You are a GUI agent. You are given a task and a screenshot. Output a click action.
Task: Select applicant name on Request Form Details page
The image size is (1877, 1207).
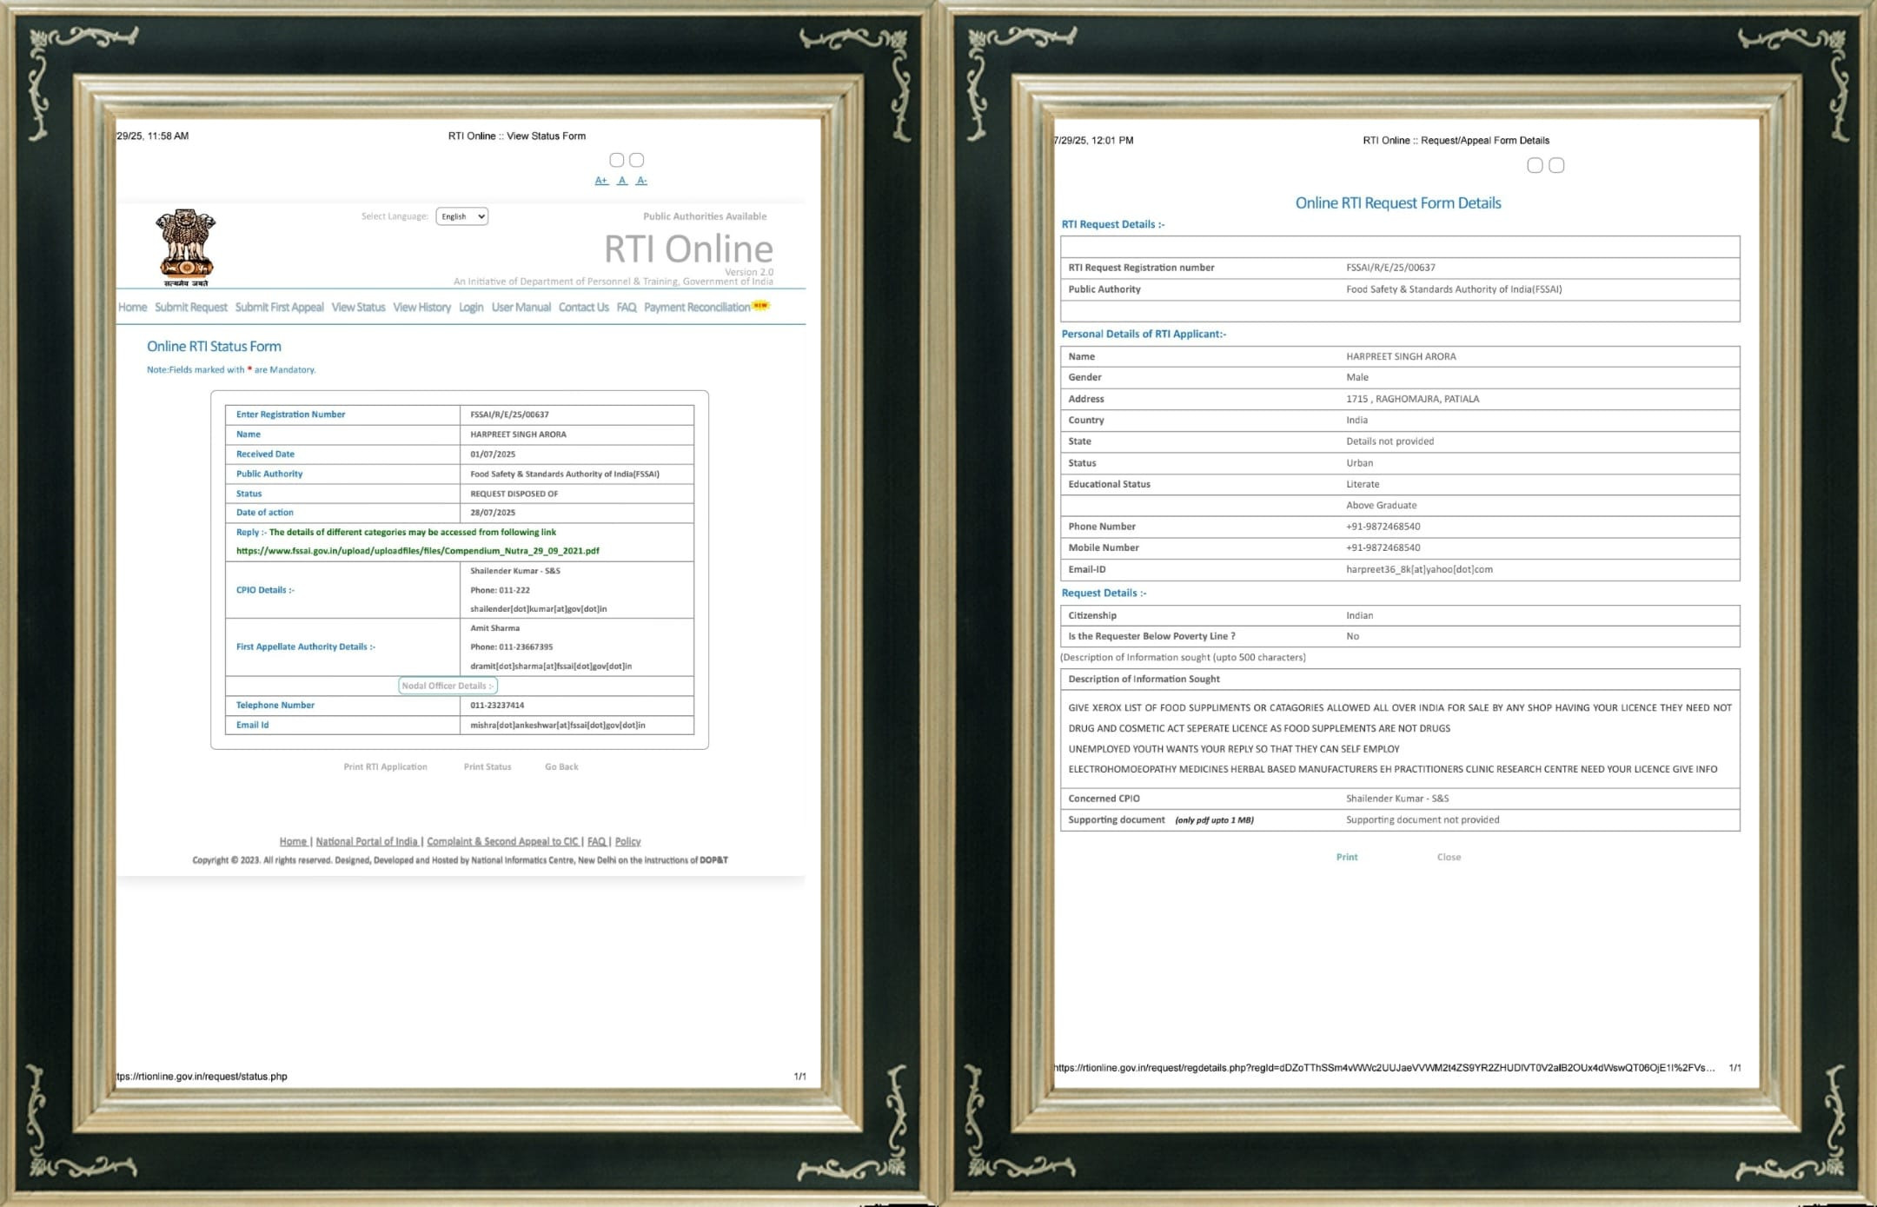pos(1401,356)
